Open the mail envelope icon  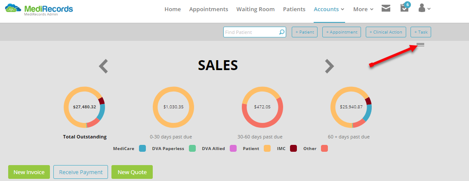[x=386, y=9]
